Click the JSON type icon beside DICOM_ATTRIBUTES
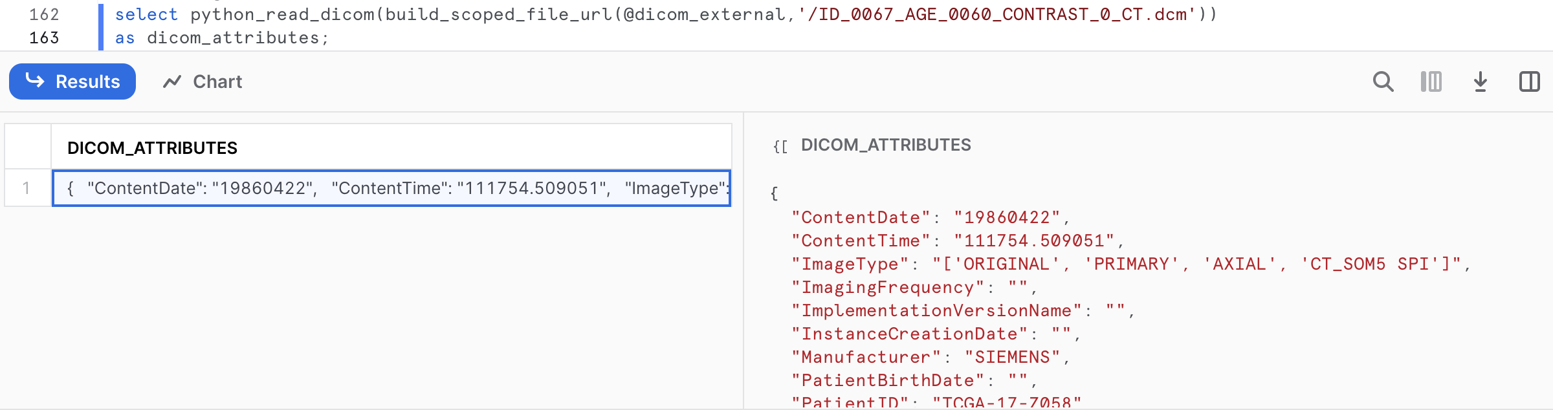 [x=780, y=146]
